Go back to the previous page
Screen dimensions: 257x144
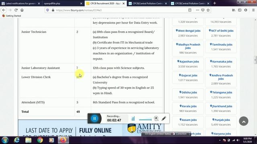[x=4, y=10]
